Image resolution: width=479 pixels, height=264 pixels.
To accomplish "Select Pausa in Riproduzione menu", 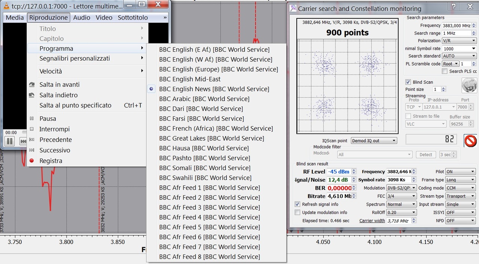I will coord(86,119).
